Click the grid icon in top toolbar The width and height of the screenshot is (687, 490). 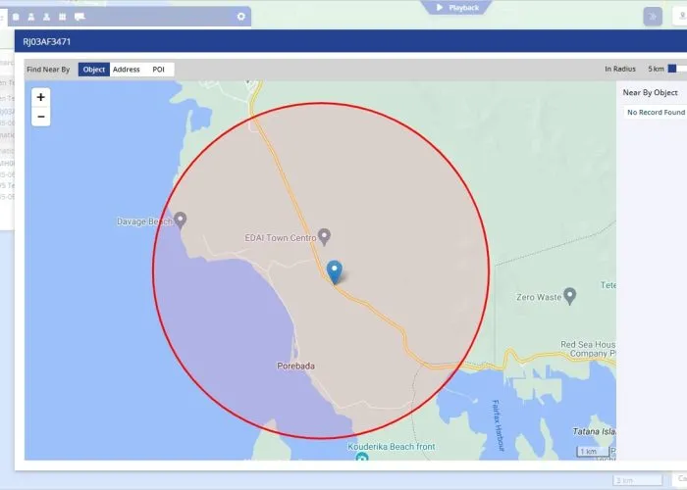pos(63,17)
